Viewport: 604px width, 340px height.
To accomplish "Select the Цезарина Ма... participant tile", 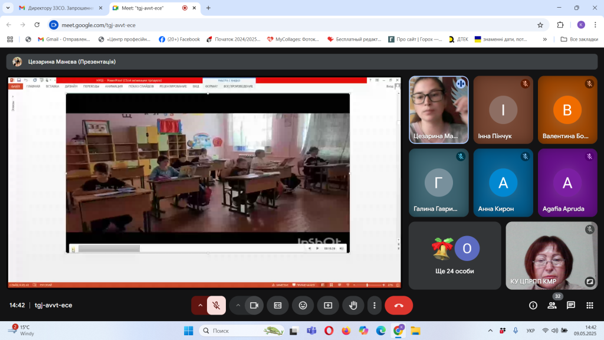I will point(439,110).
